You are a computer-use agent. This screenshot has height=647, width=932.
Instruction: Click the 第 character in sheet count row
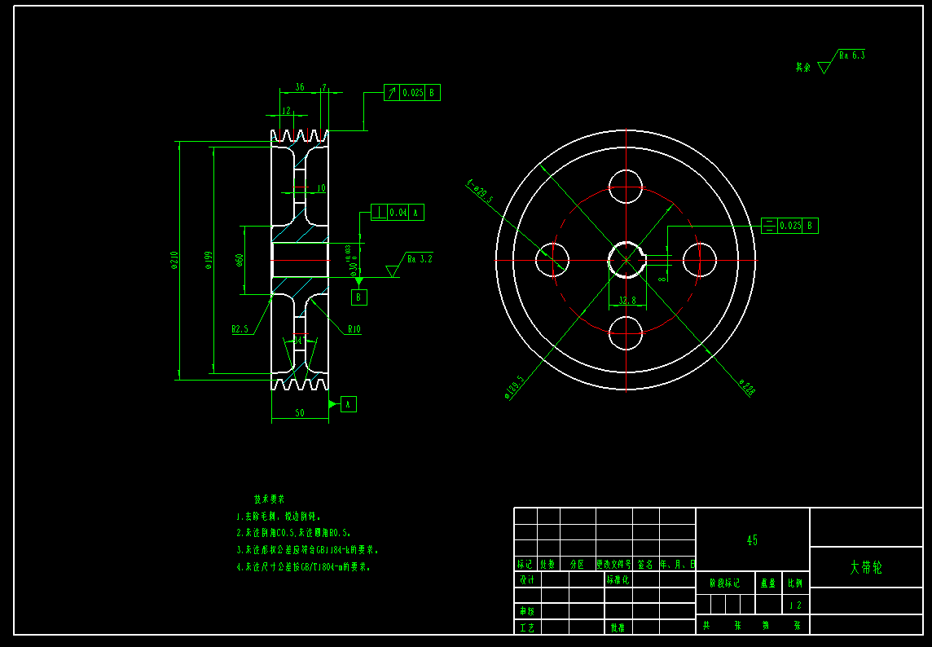(766, 625)
